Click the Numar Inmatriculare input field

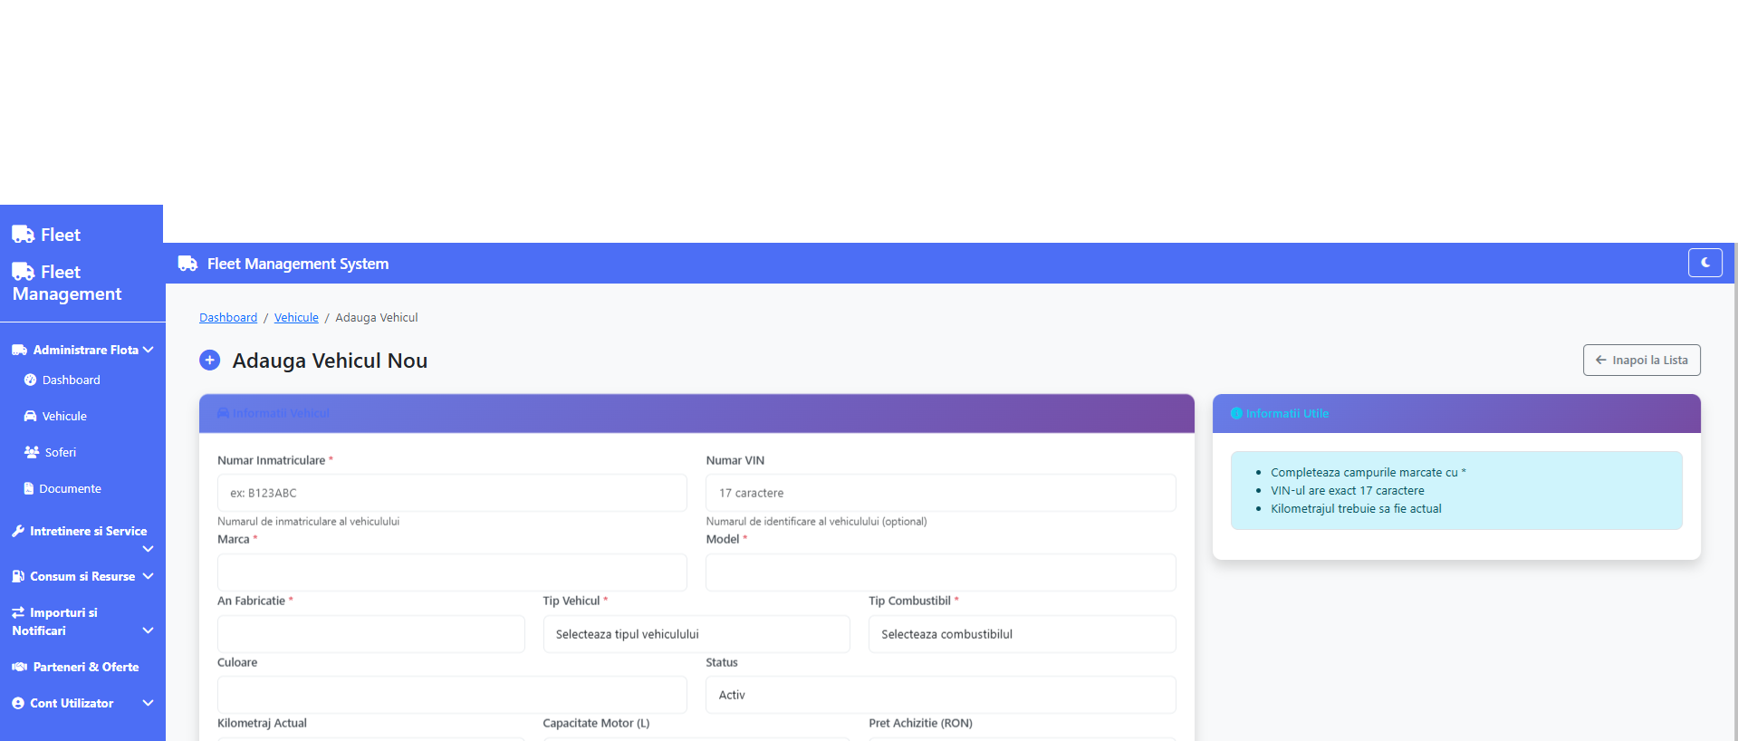click(451, 493)
